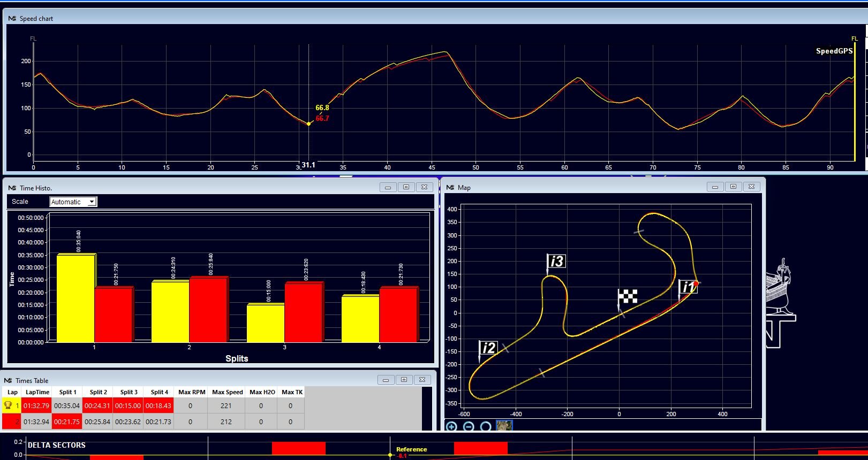This screenshot has height=460, width=868.
Task: Toggle satellite image thumbnail on map
Action: (x=504, y=426)
